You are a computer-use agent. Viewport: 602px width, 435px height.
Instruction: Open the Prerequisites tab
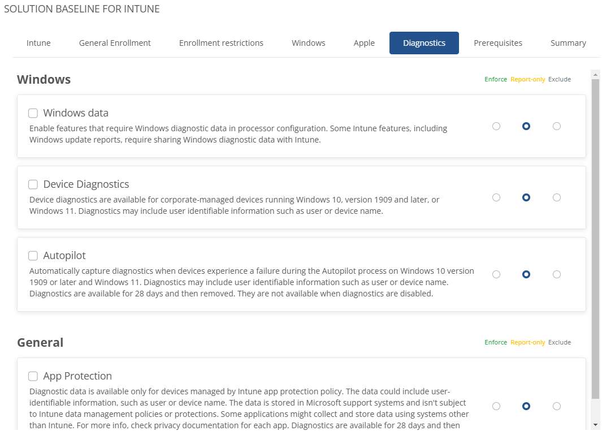coord(498,43)
